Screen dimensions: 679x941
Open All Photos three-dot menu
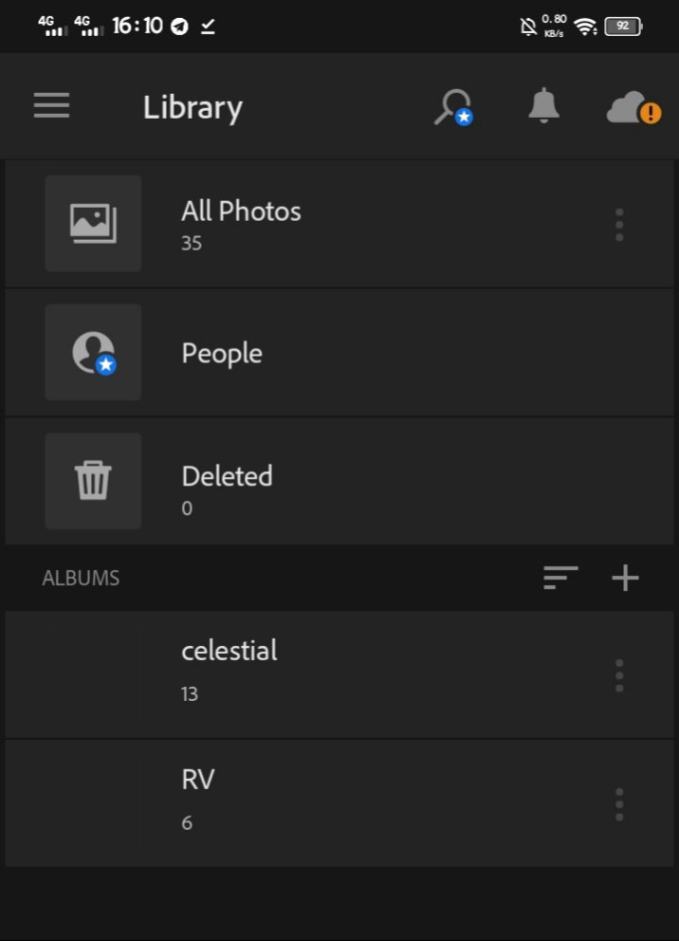[619, 225]
